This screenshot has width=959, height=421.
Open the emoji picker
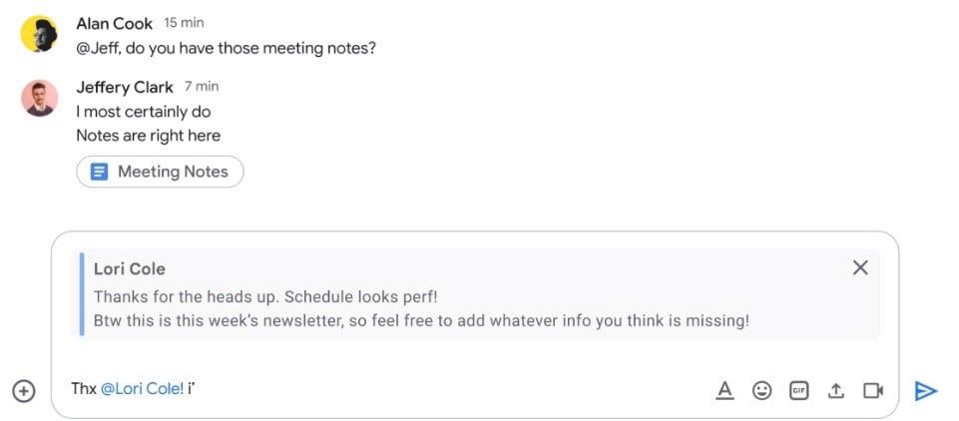point(761,390)
